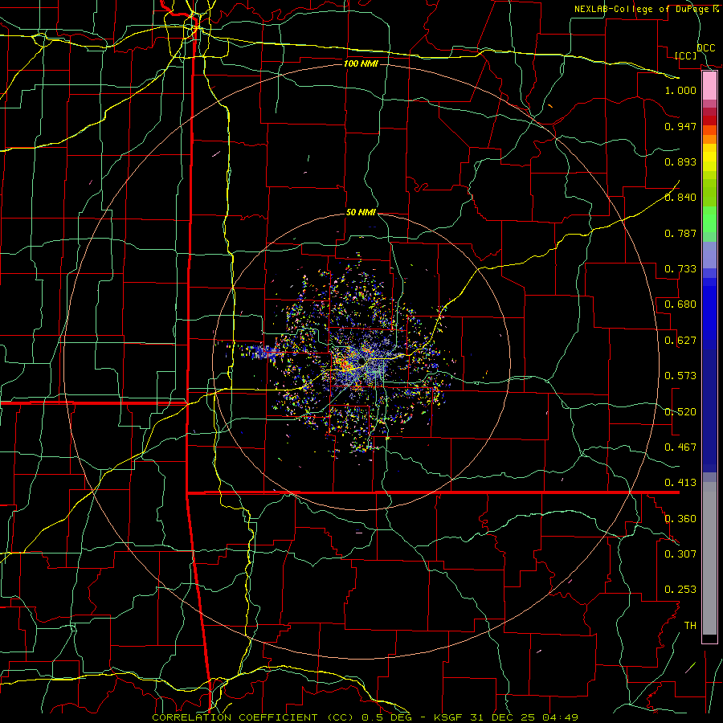Click the 0.307 scale value
The height and width of the screenshot is (723, 723).
pos(680,554)
